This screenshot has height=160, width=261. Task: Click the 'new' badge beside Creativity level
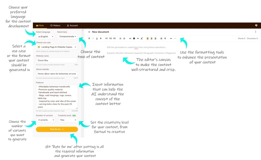click(x=74, y=116)
